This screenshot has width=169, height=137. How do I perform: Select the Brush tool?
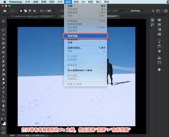coord(3,57)
